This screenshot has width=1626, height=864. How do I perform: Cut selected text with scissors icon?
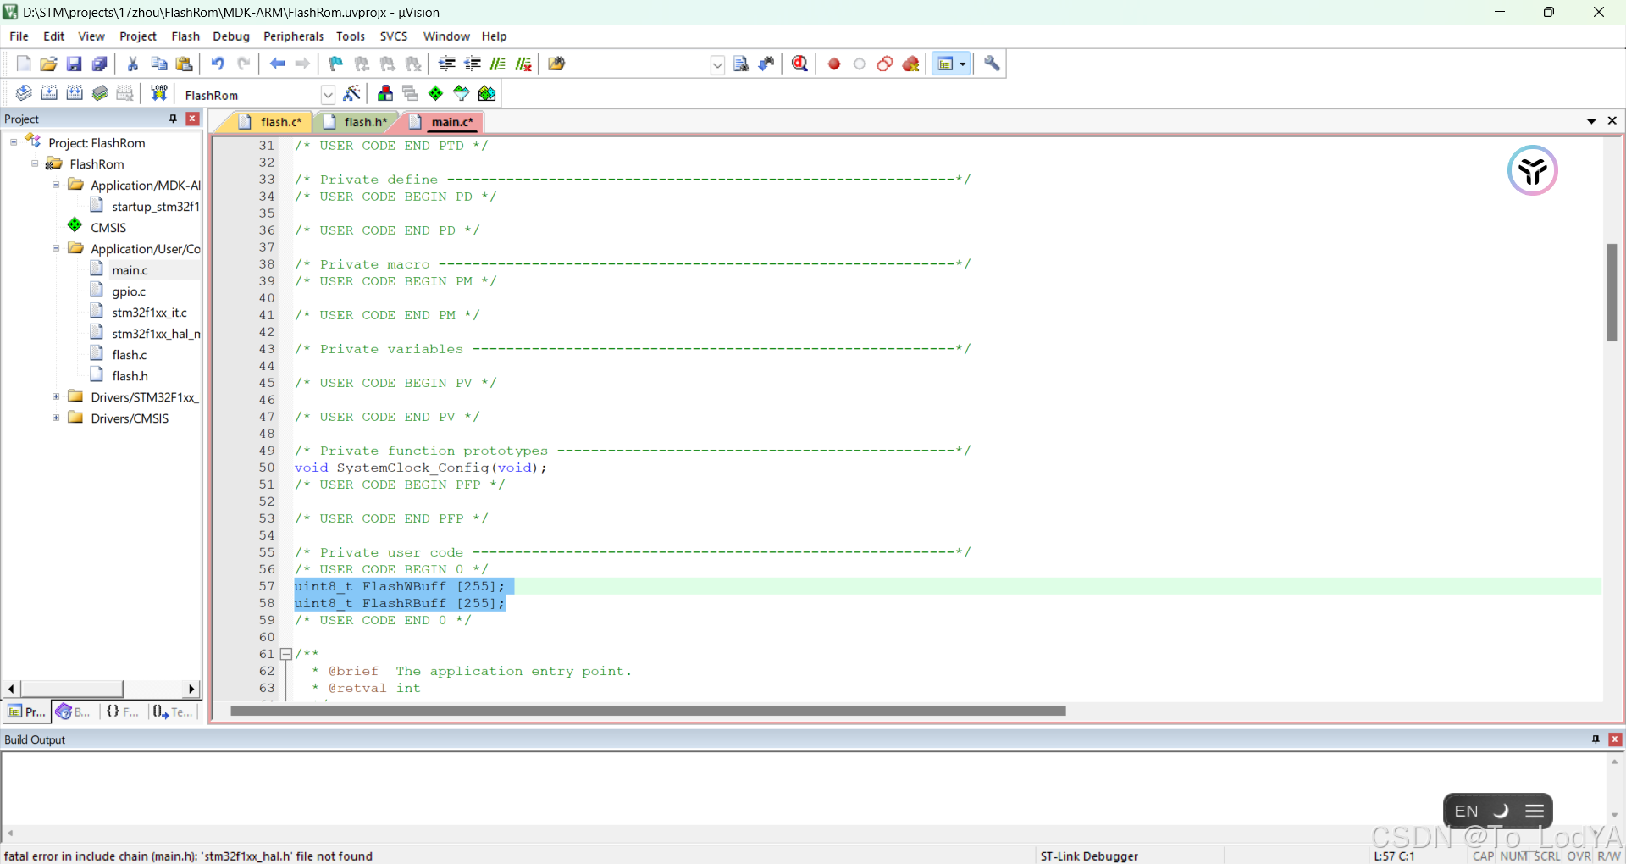pyautogui.click(x=133, y=64)
